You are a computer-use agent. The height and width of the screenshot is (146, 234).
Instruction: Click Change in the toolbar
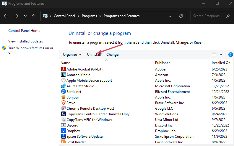(112, 55)
